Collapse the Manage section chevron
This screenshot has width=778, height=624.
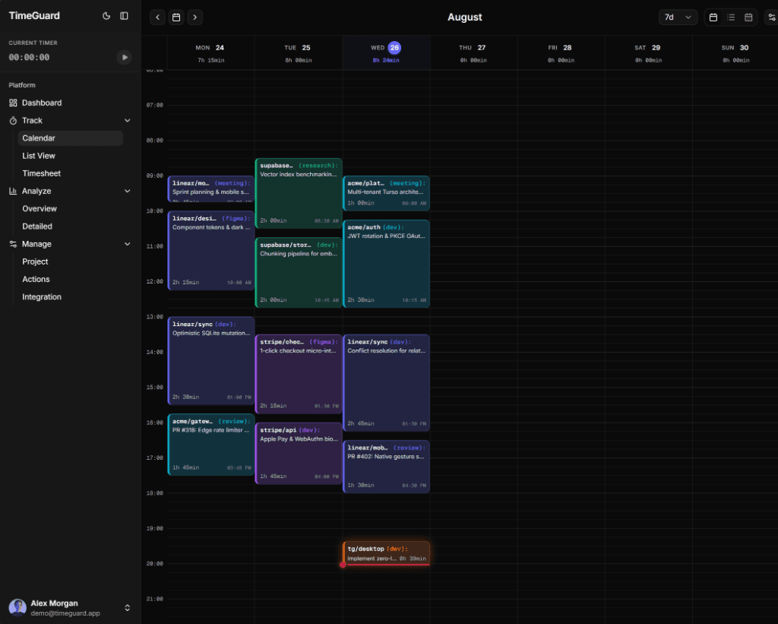[127, 244]
